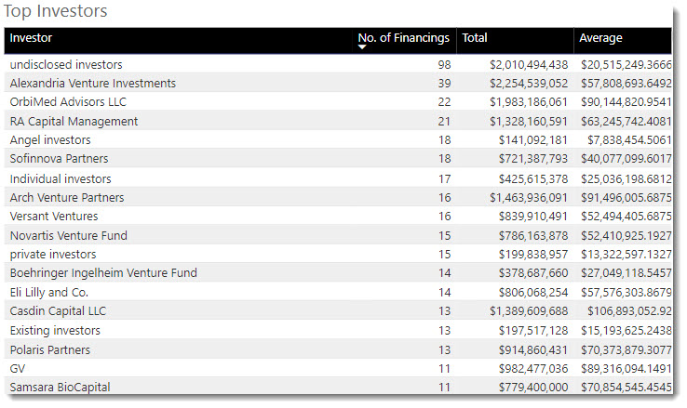Select Versant Ventures investor

(54, 217)
